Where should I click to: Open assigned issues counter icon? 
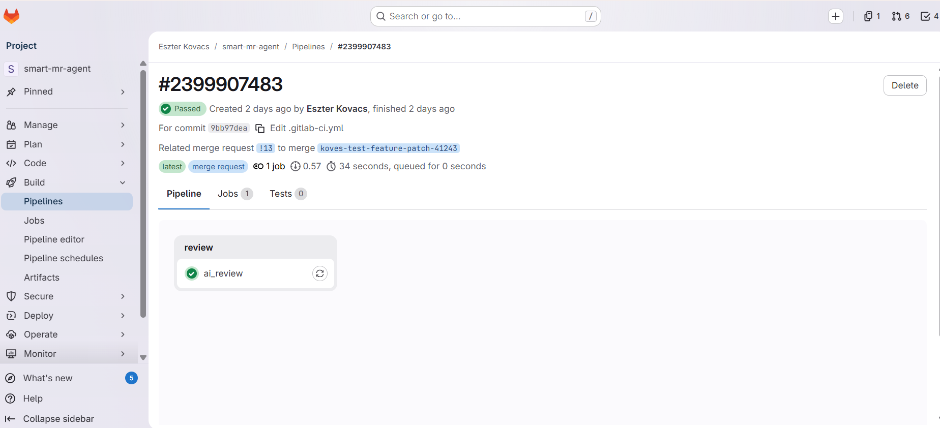868,16
